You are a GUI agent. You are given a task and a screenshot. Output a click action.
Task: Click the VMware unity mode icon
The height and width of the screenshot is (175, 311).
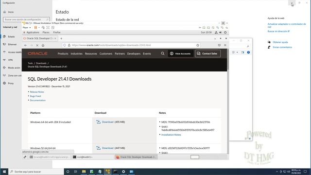tap(53, 28)
